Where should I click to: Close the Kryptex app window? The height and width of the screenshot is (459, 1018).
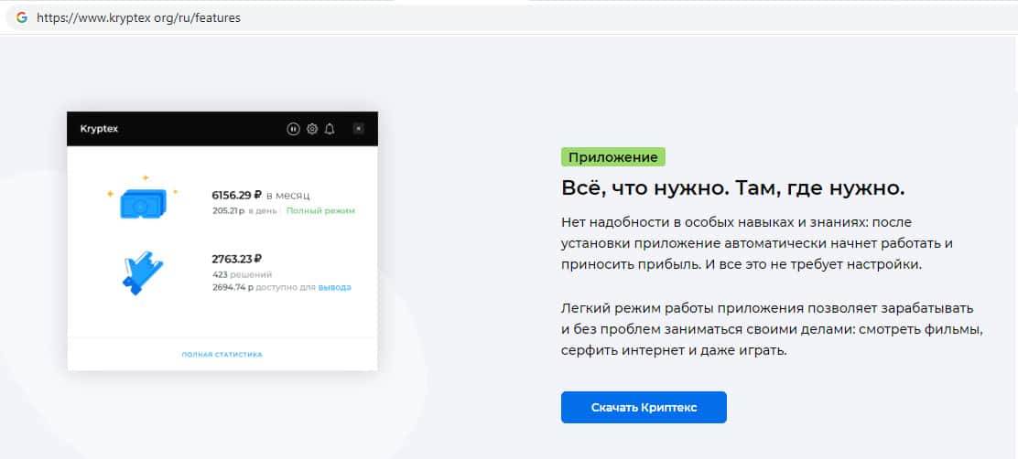click(x=358, y=129)
